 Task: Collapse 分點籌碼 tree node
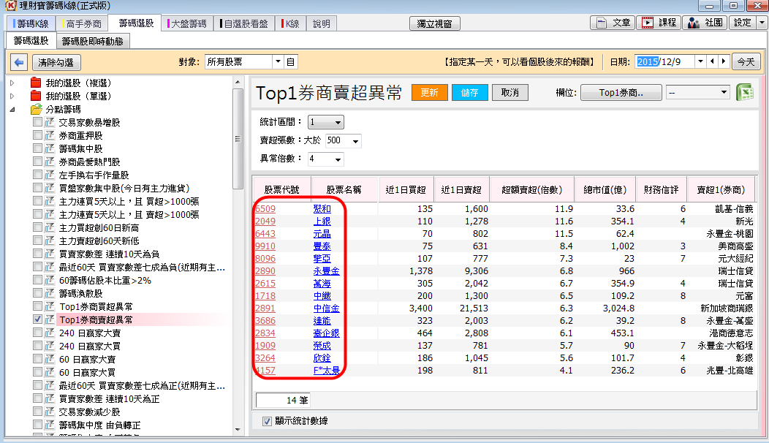point(12,110)
